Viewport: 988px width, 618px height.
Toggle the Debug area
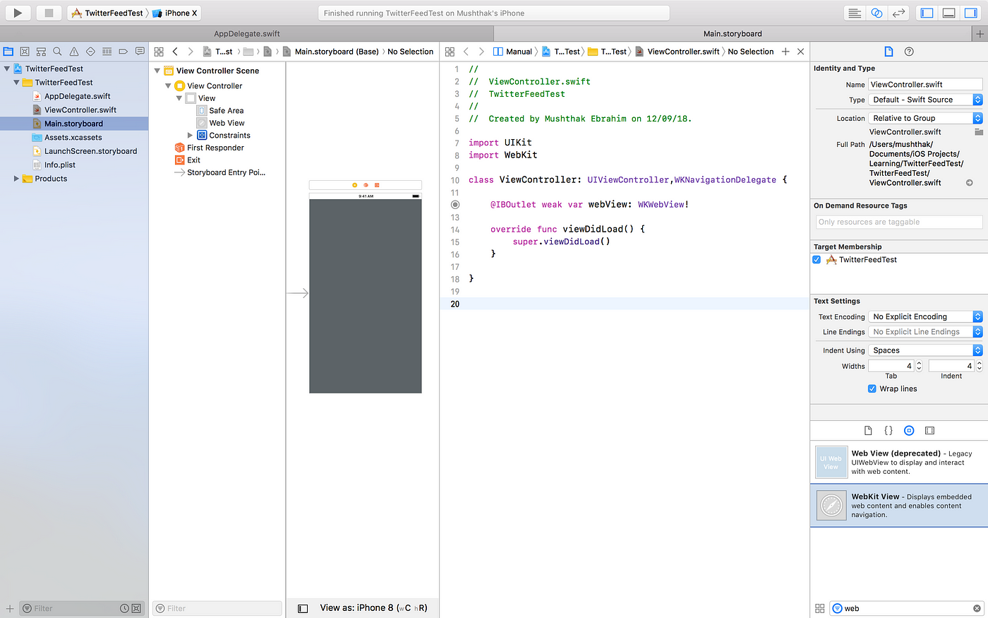point(949,13)
